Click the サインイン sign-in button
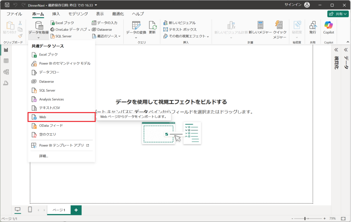Screen dimensions: 351x222 coord(293,5)
